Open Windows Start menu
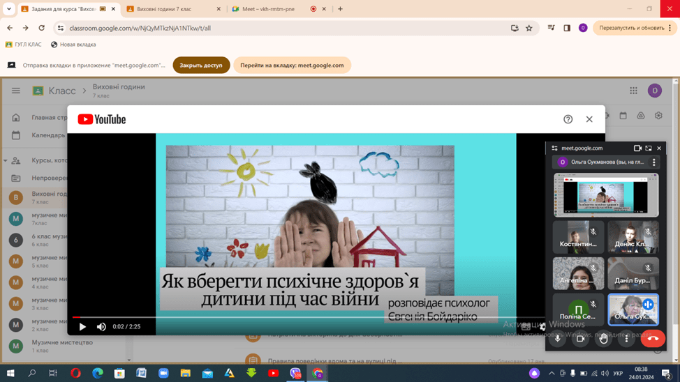Viewport: 680px width, 382px height. click(x=10, y=373)
